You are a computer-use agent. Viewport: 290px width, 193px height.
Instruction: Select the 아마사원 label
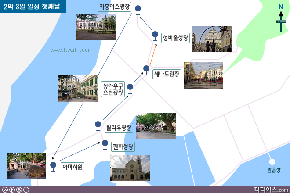72,167
